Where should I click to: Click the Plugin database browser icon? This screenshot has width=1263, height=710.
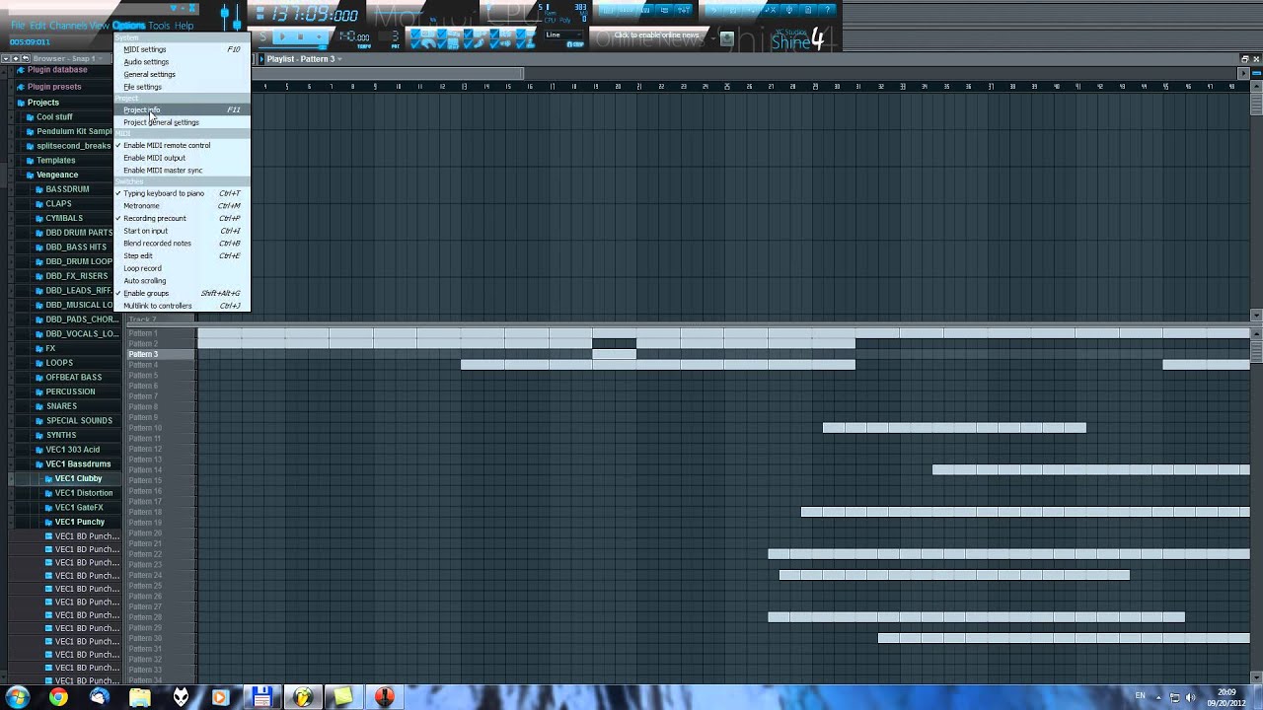click(x=21, y=70)
